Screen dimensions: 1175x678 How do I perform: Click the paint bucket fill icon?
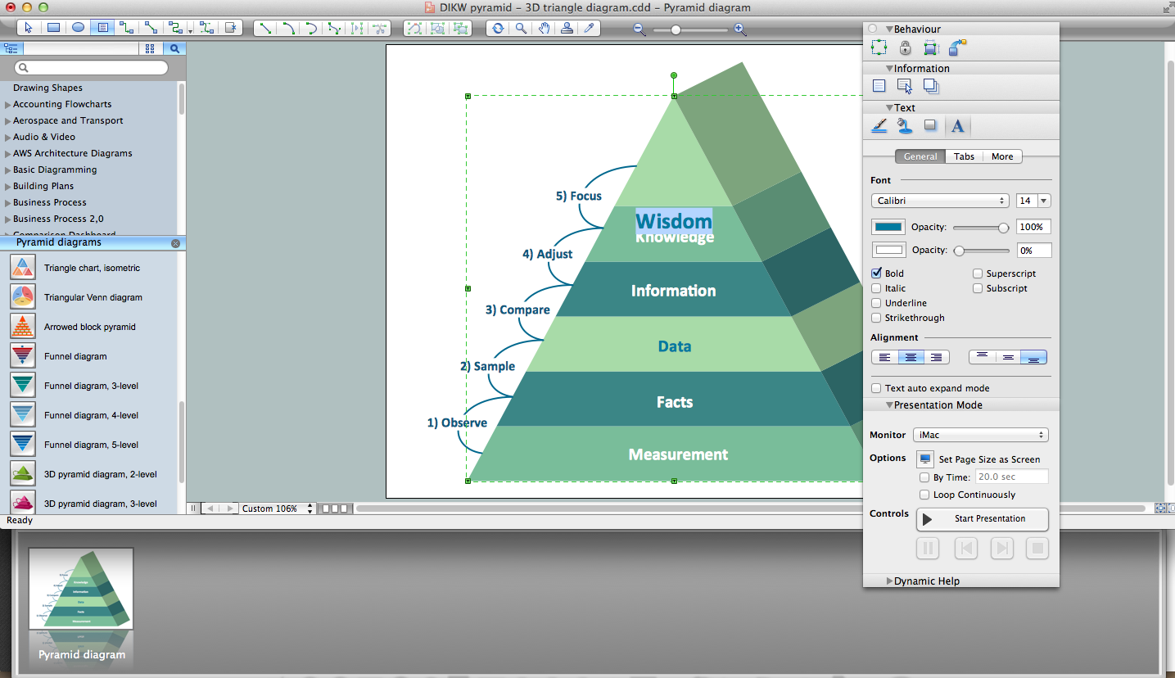[x=904, y=126]
